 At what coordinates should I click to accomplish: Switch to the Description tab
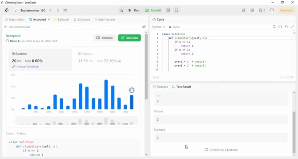pos(15,19)
